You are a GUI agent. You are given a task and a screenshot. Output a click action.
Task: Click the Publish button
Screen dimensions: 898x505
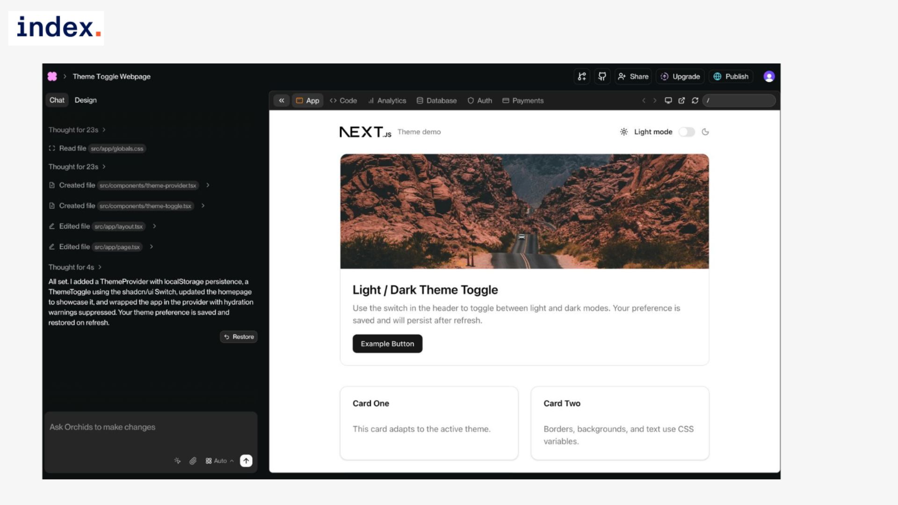pos(731,76)
